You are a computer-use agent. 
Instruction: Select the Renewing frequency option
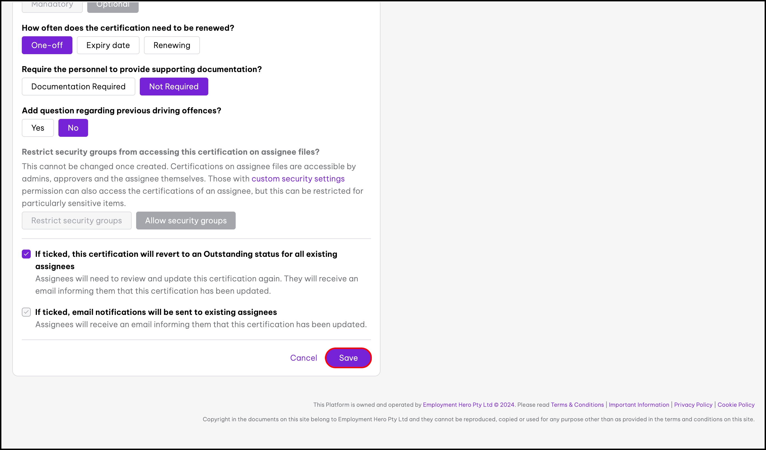pos(172,45)
